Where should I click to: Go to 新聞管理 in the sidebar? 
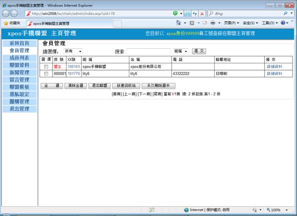pos(19,72)
